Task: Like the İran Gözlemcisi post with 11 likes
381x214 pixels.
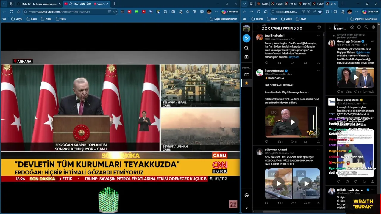Action: point(293,142)
